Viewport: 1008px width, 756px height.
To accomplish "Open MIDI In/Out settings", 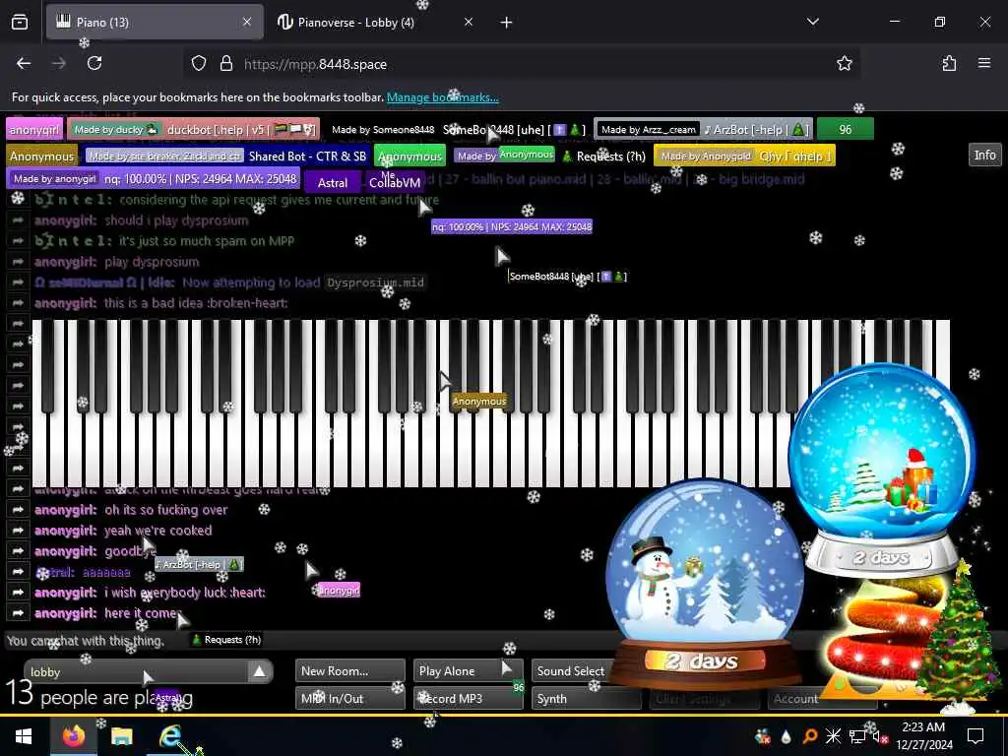I will [x=349, y=699].
